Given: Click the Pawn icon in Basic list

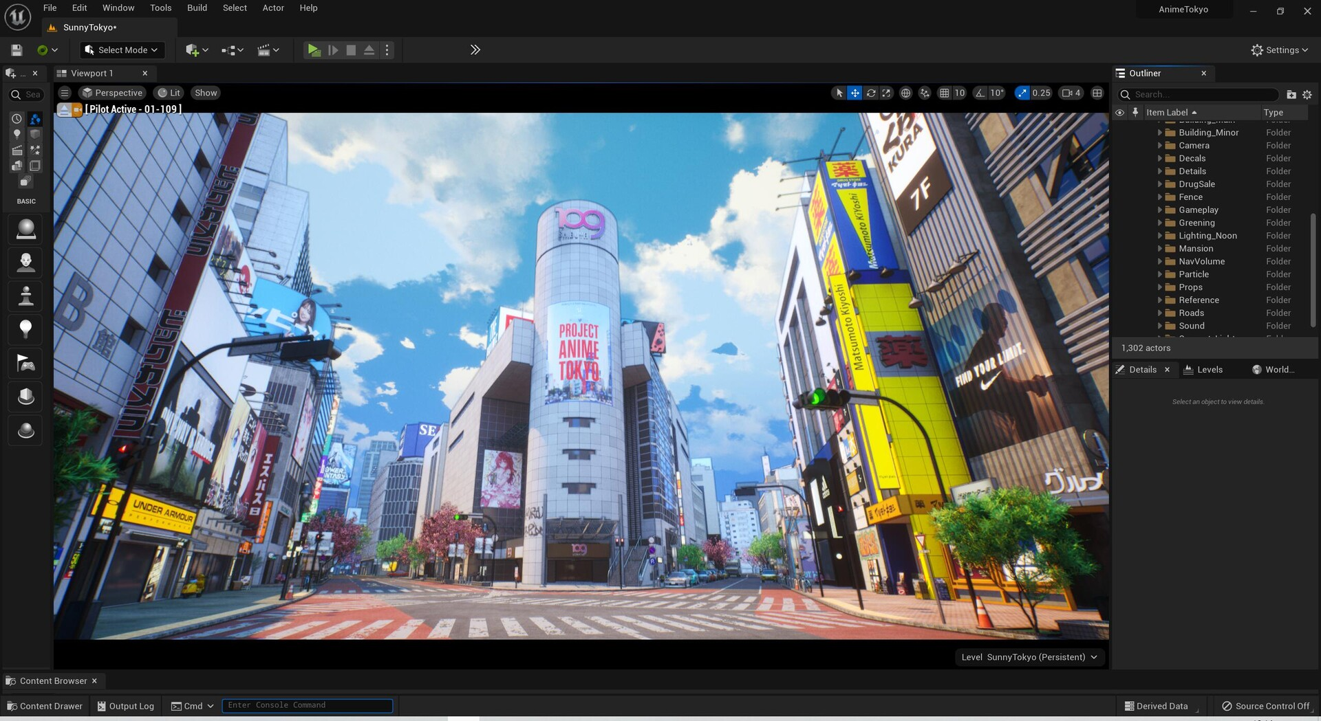Looking at the screenshot, I should pyautogui.click(x=26, y=296).
